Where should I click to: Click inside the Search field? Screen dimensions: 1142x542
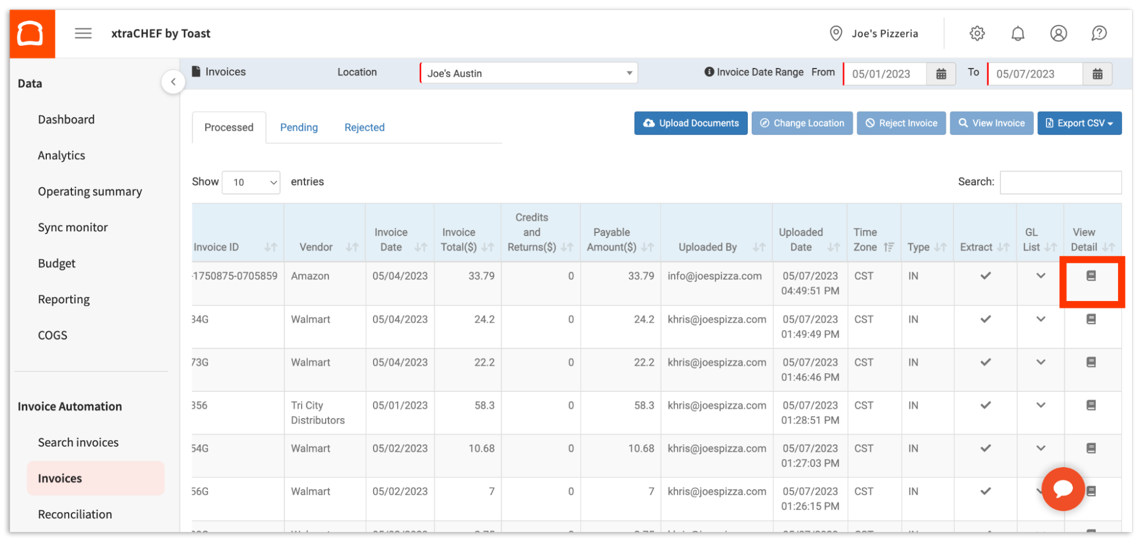point(1060,182)
